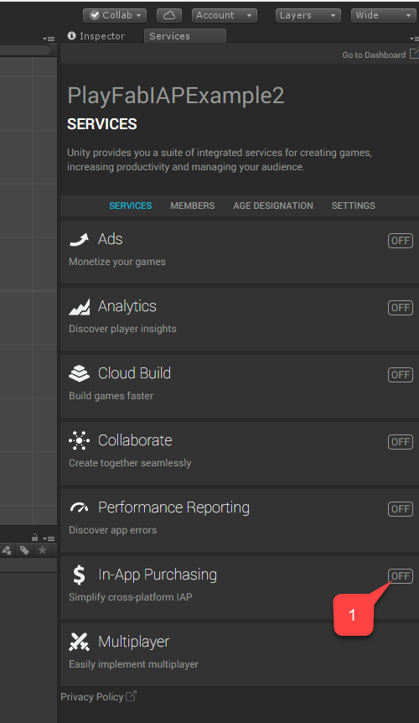Click the Simplify cross-platform IAP description
The width and height of the screenshot is (419, 723).
[130, 596]
